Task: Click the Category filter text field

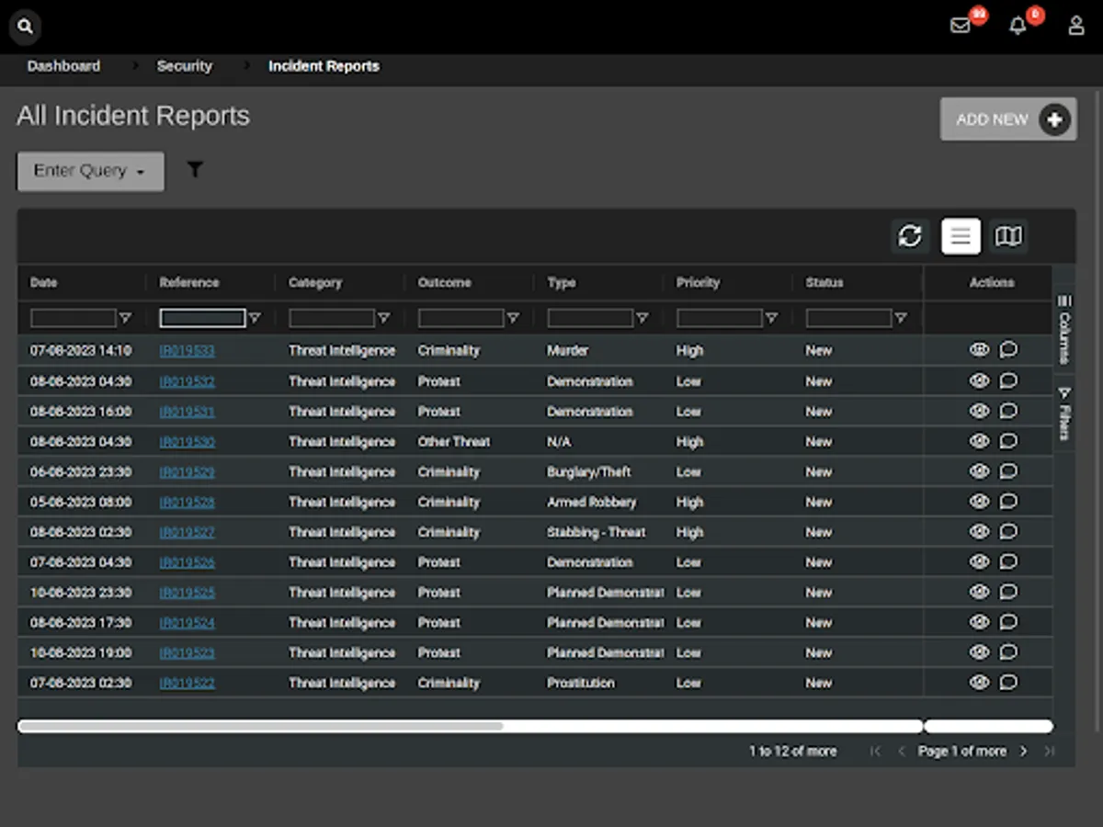Action: coord(331,319)
